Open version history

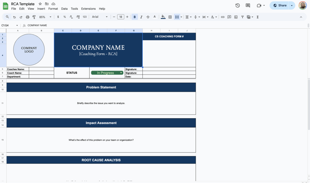click(237, 5)
